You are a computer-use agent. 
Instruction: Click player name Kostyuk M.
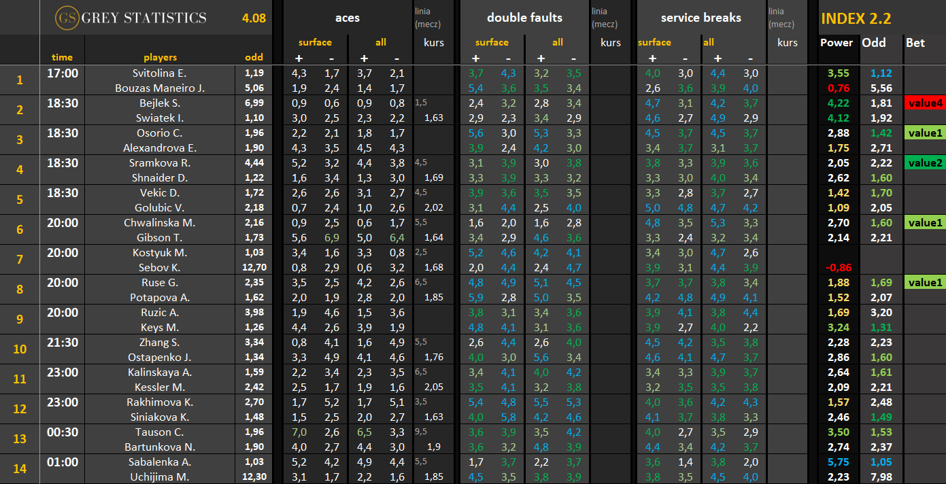coord(160,252)
